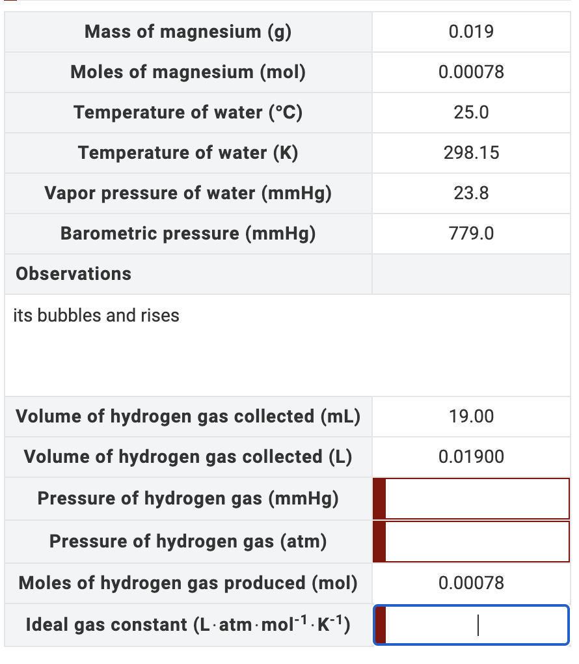Screen dimensions: 579x664
Task: Select the Moles of magnesium value 0.00078
Action: (470, 72)
